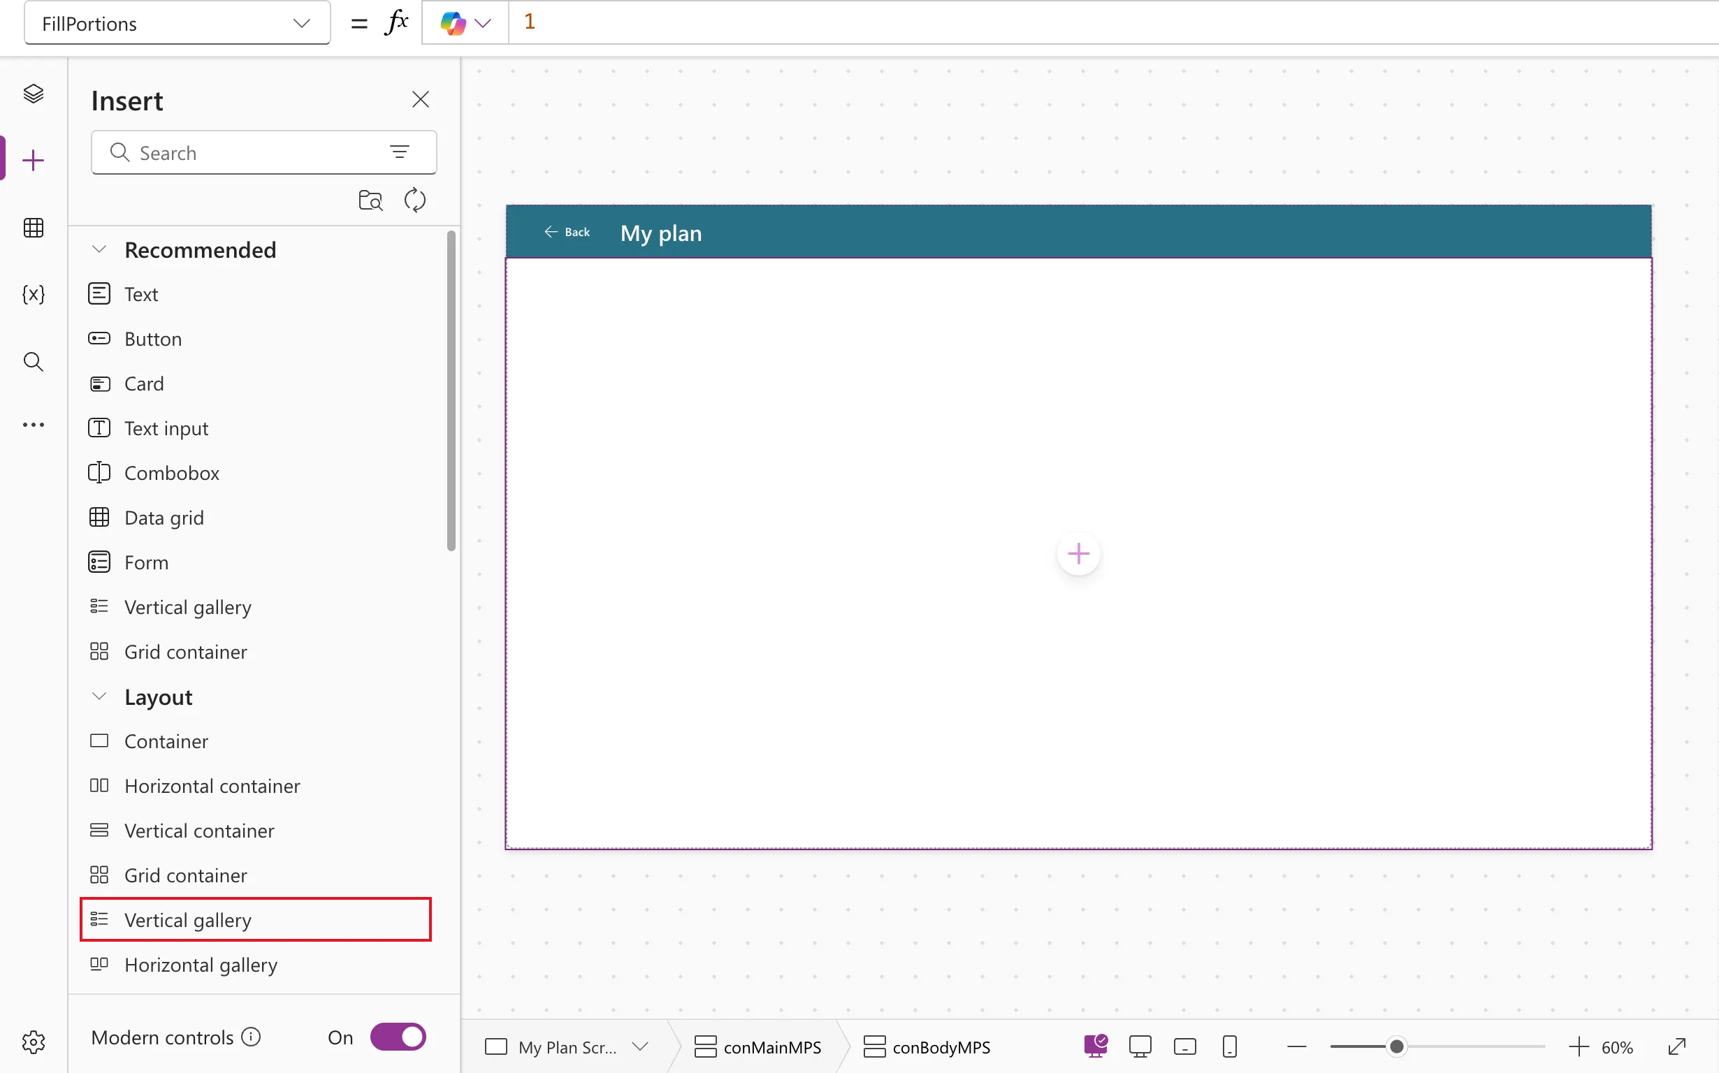1719x1073 pixels.
Task: Open the Tree view layers icon
Action: pyautogui.click(x=34, y=93)
